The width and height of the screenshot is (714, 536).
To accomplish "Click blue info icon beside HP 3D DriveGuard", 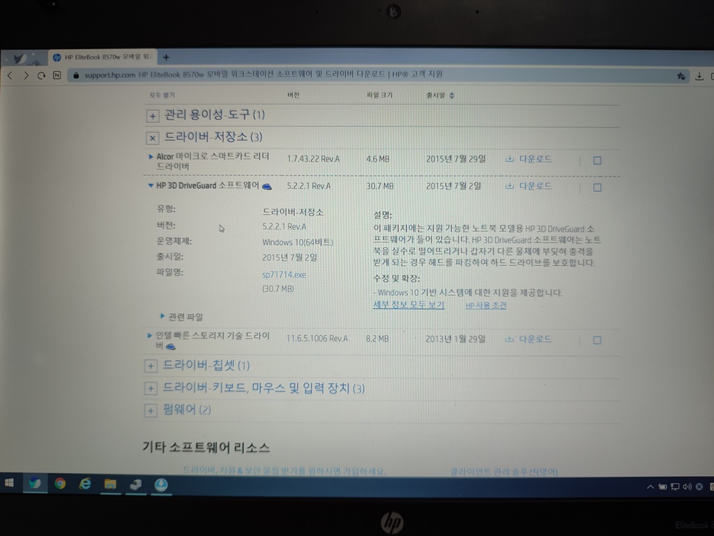I will tap(267, 186).
